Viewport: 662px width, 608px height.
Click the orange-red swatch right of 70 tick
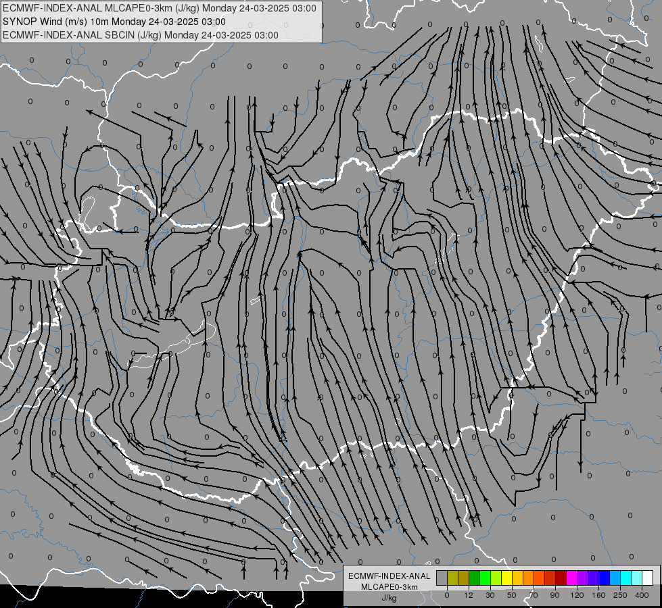tap(539, 578)
